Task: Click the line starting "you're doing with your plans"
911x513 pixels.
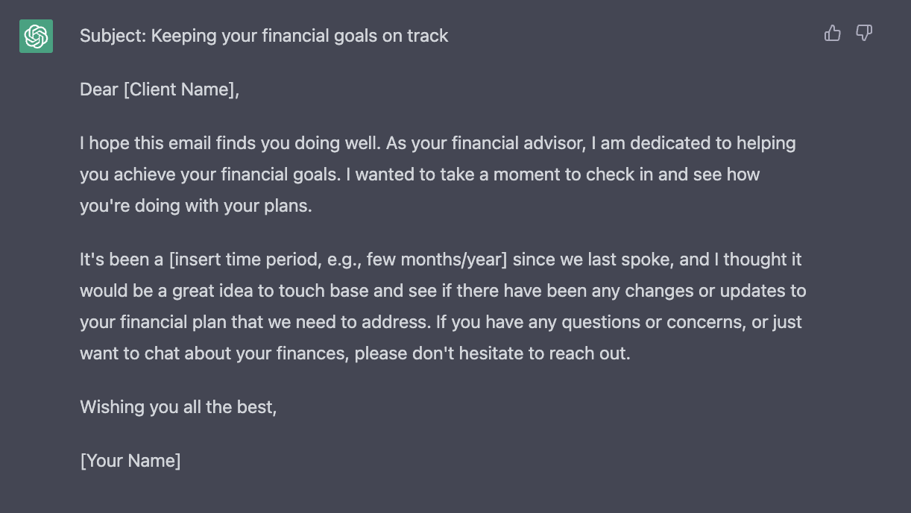Action: [196, 206]
